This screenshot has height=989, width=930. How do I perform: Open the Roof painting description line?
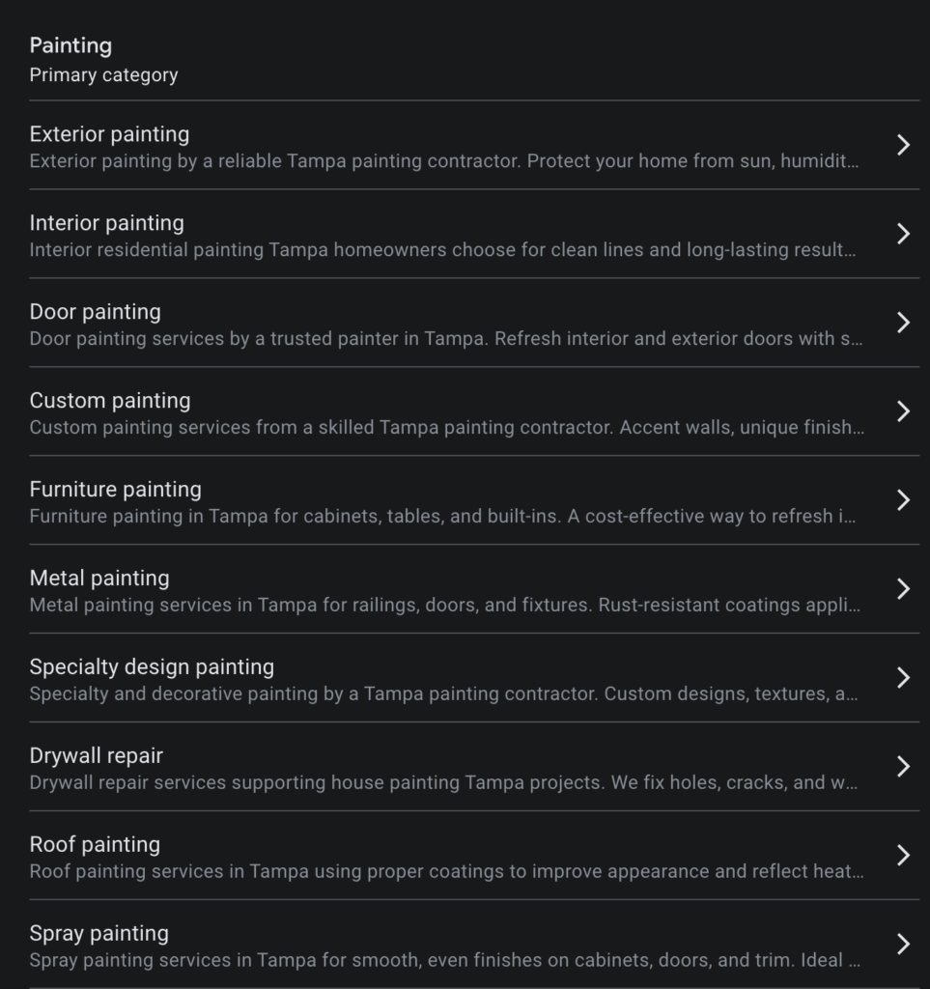click(x=444, y=872)
